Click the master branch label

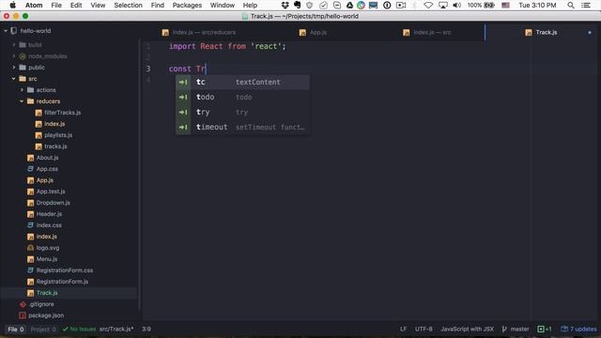pos(519,329)
